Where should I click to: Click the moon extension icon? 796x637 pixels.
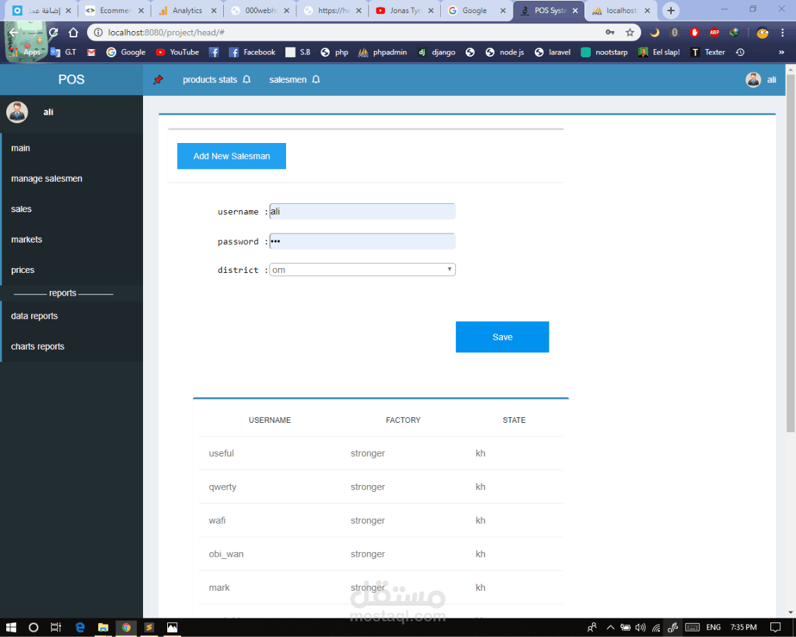point(654,32)
